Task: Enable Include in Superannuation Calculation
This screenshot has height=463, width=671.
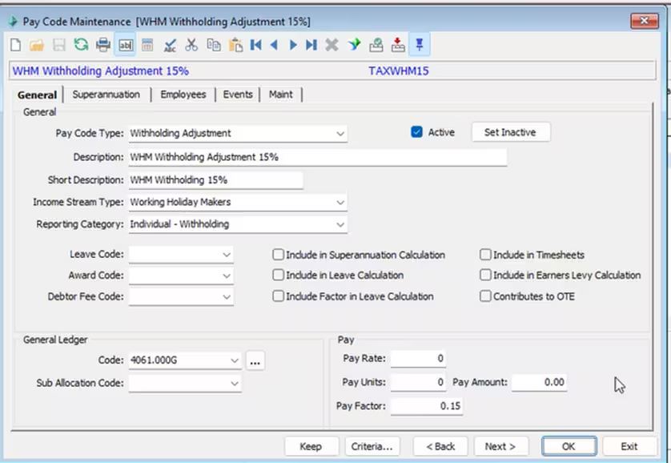Action: click(x=278, y=255)
